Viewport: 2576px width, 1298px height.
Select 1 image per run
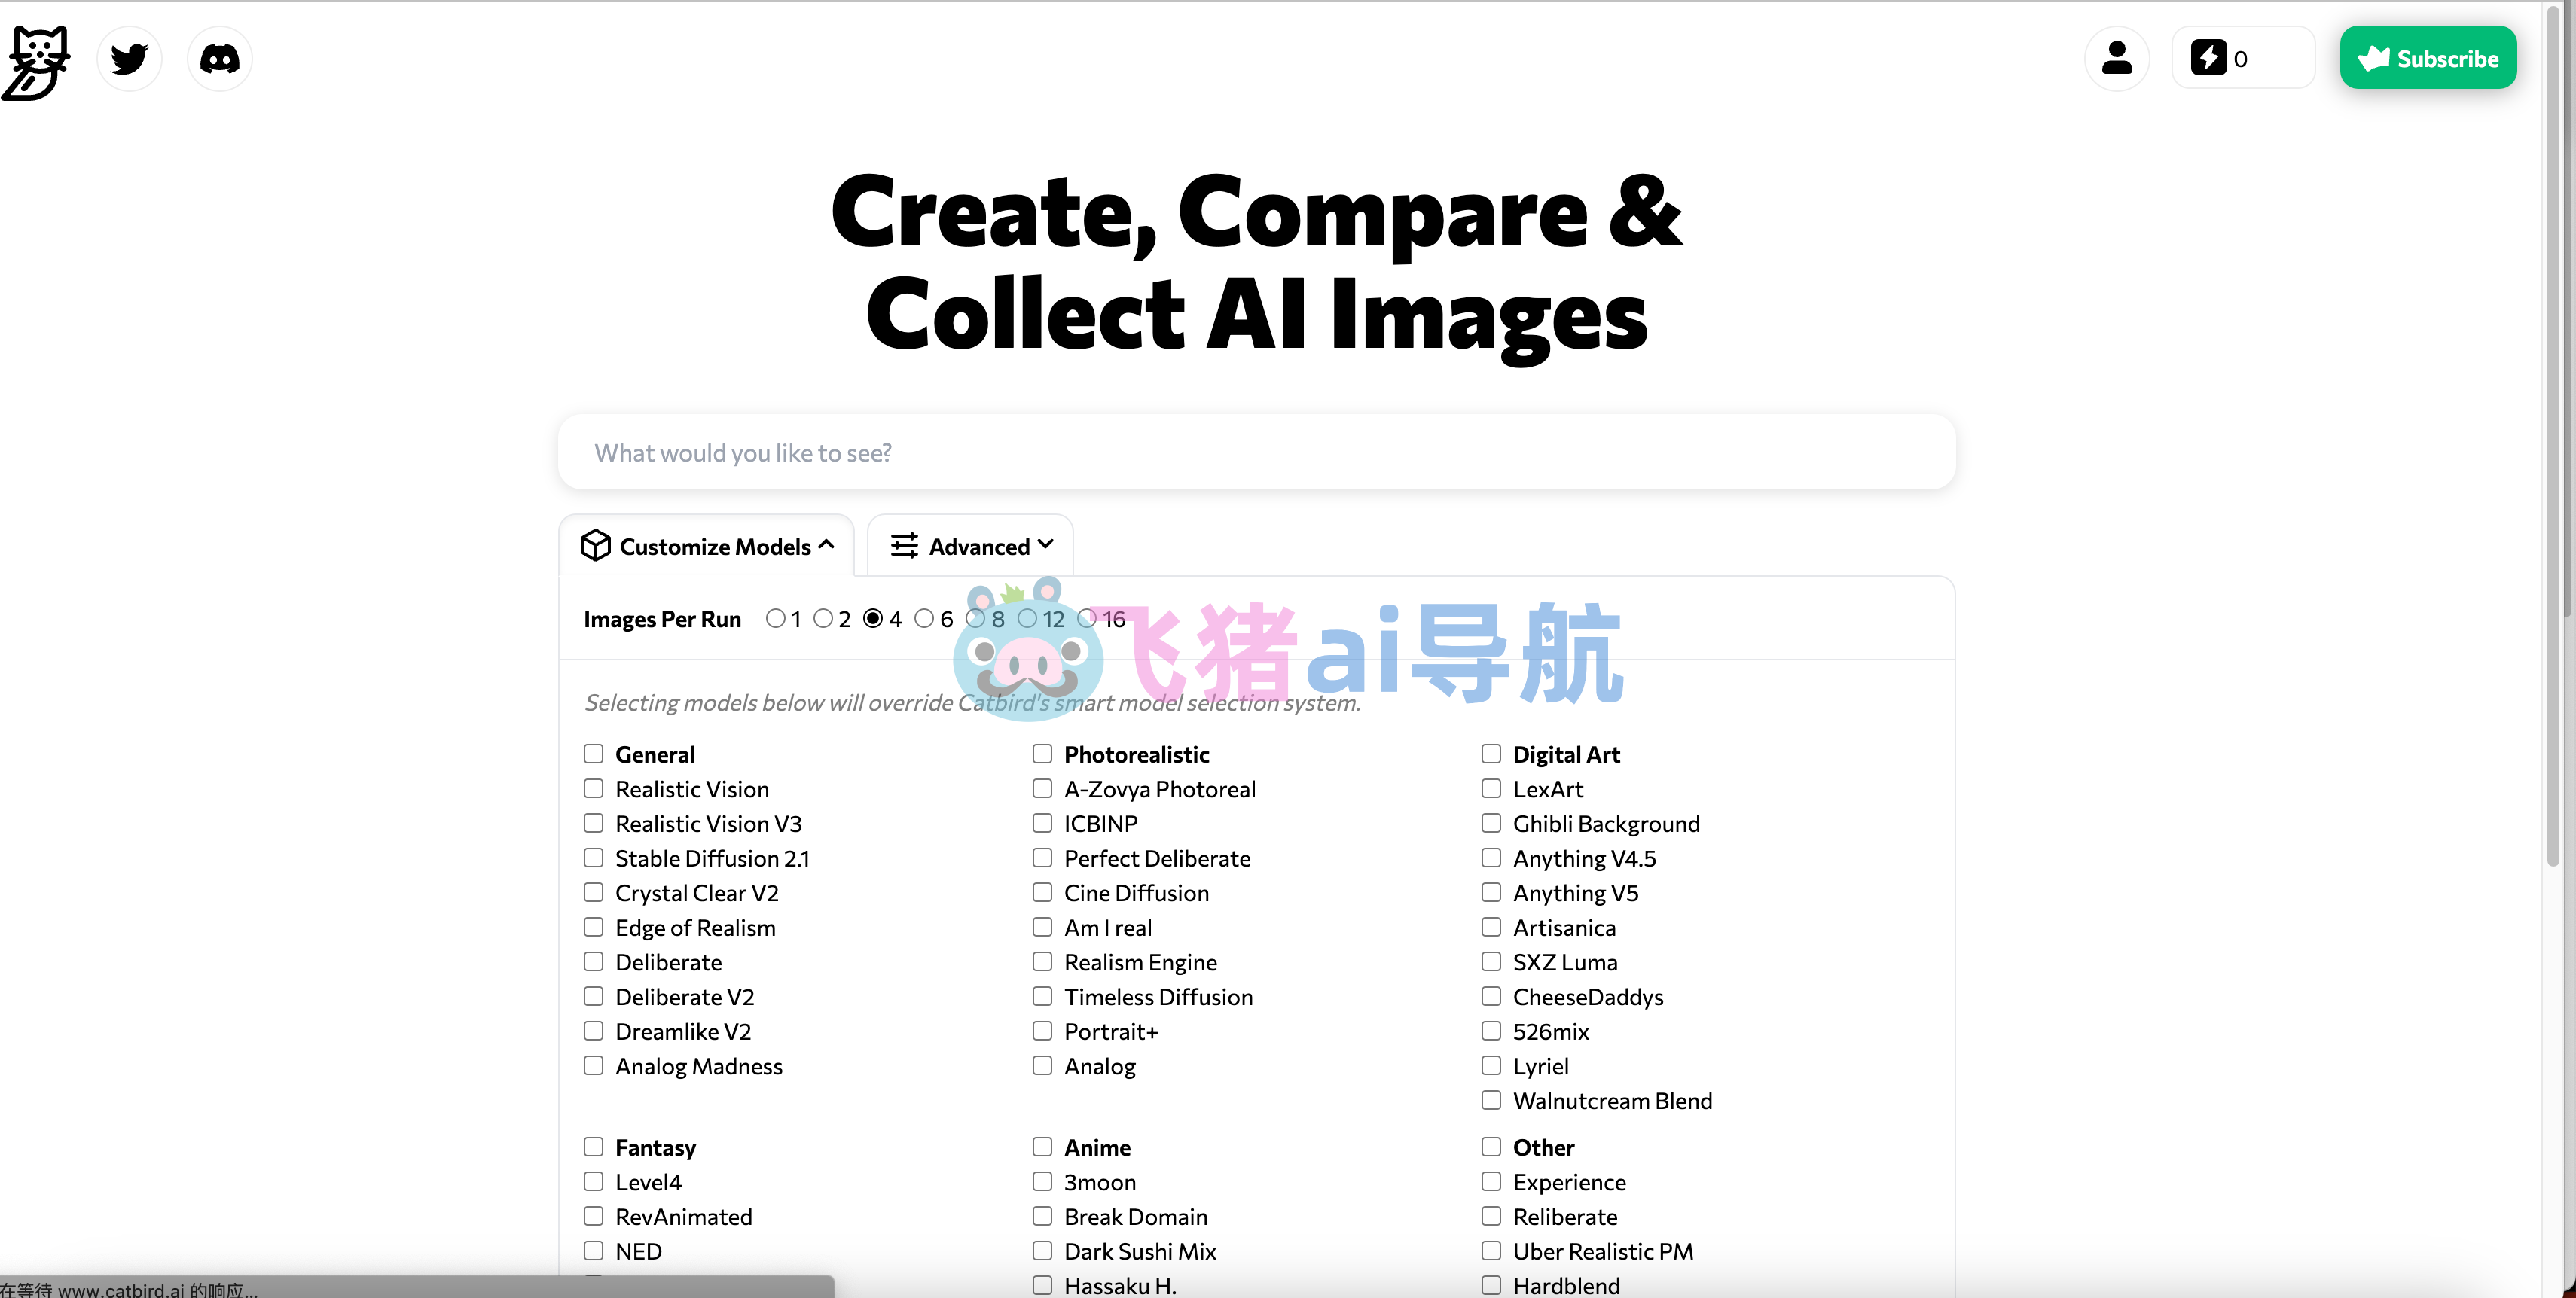[x=775, y=619]
